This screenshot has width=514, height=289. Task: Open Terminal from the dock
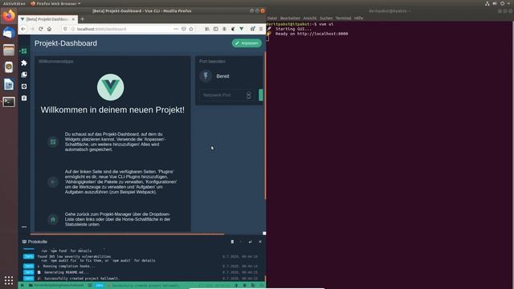[9, 102]
